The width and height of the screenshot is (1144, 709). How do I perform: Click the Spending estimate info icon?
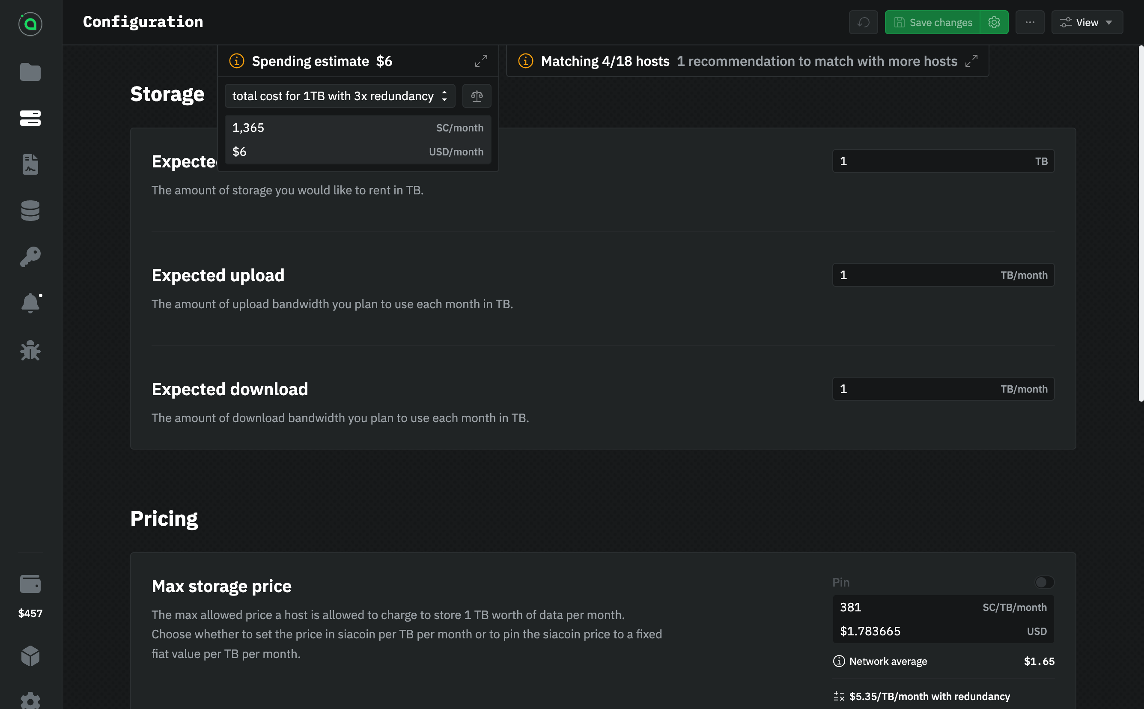236,61
